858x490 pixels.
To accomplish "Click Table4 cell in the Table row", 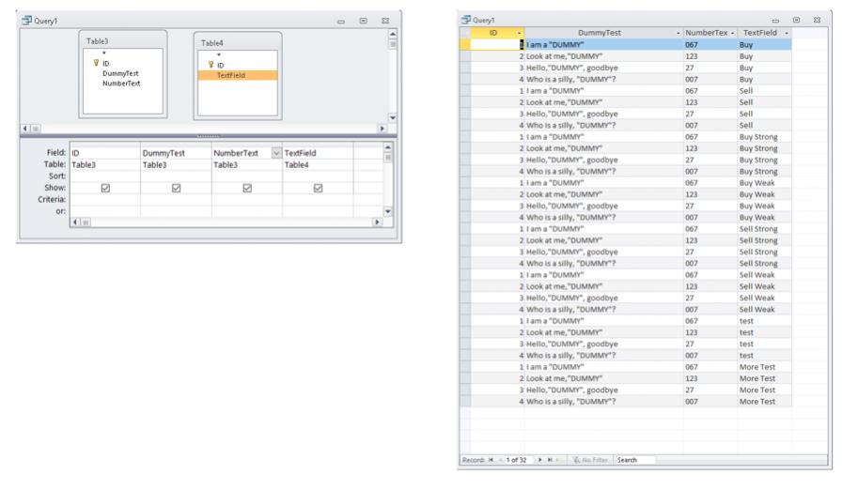I will [318, 164].
